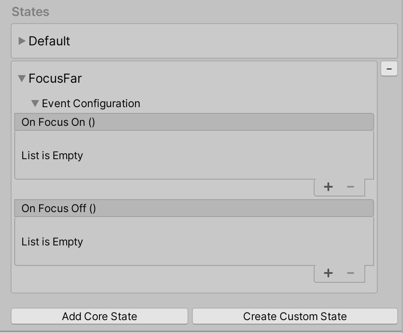The height and width of the screenshot is (333, 403).
Task: Click the Create Custom State button
Action: (295, 317)
